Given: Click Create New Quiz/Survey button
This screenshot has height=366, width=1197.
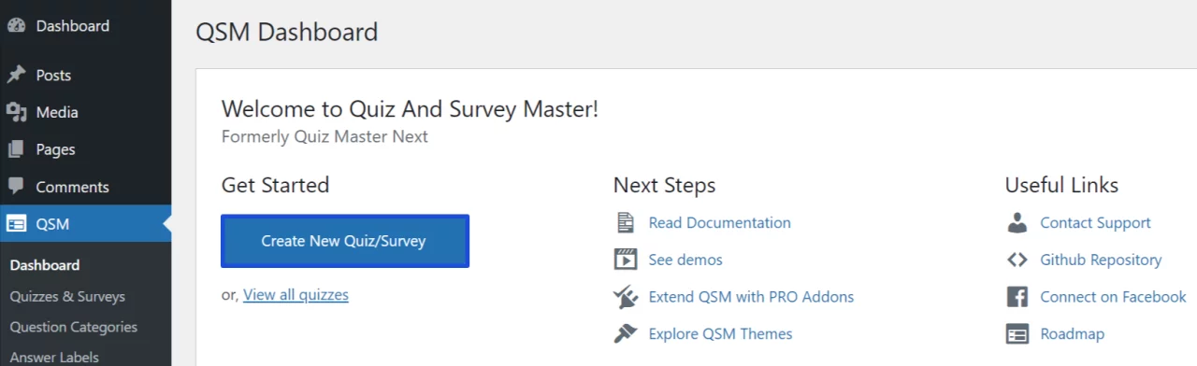Looking at the screenshot, I should 344,241.
